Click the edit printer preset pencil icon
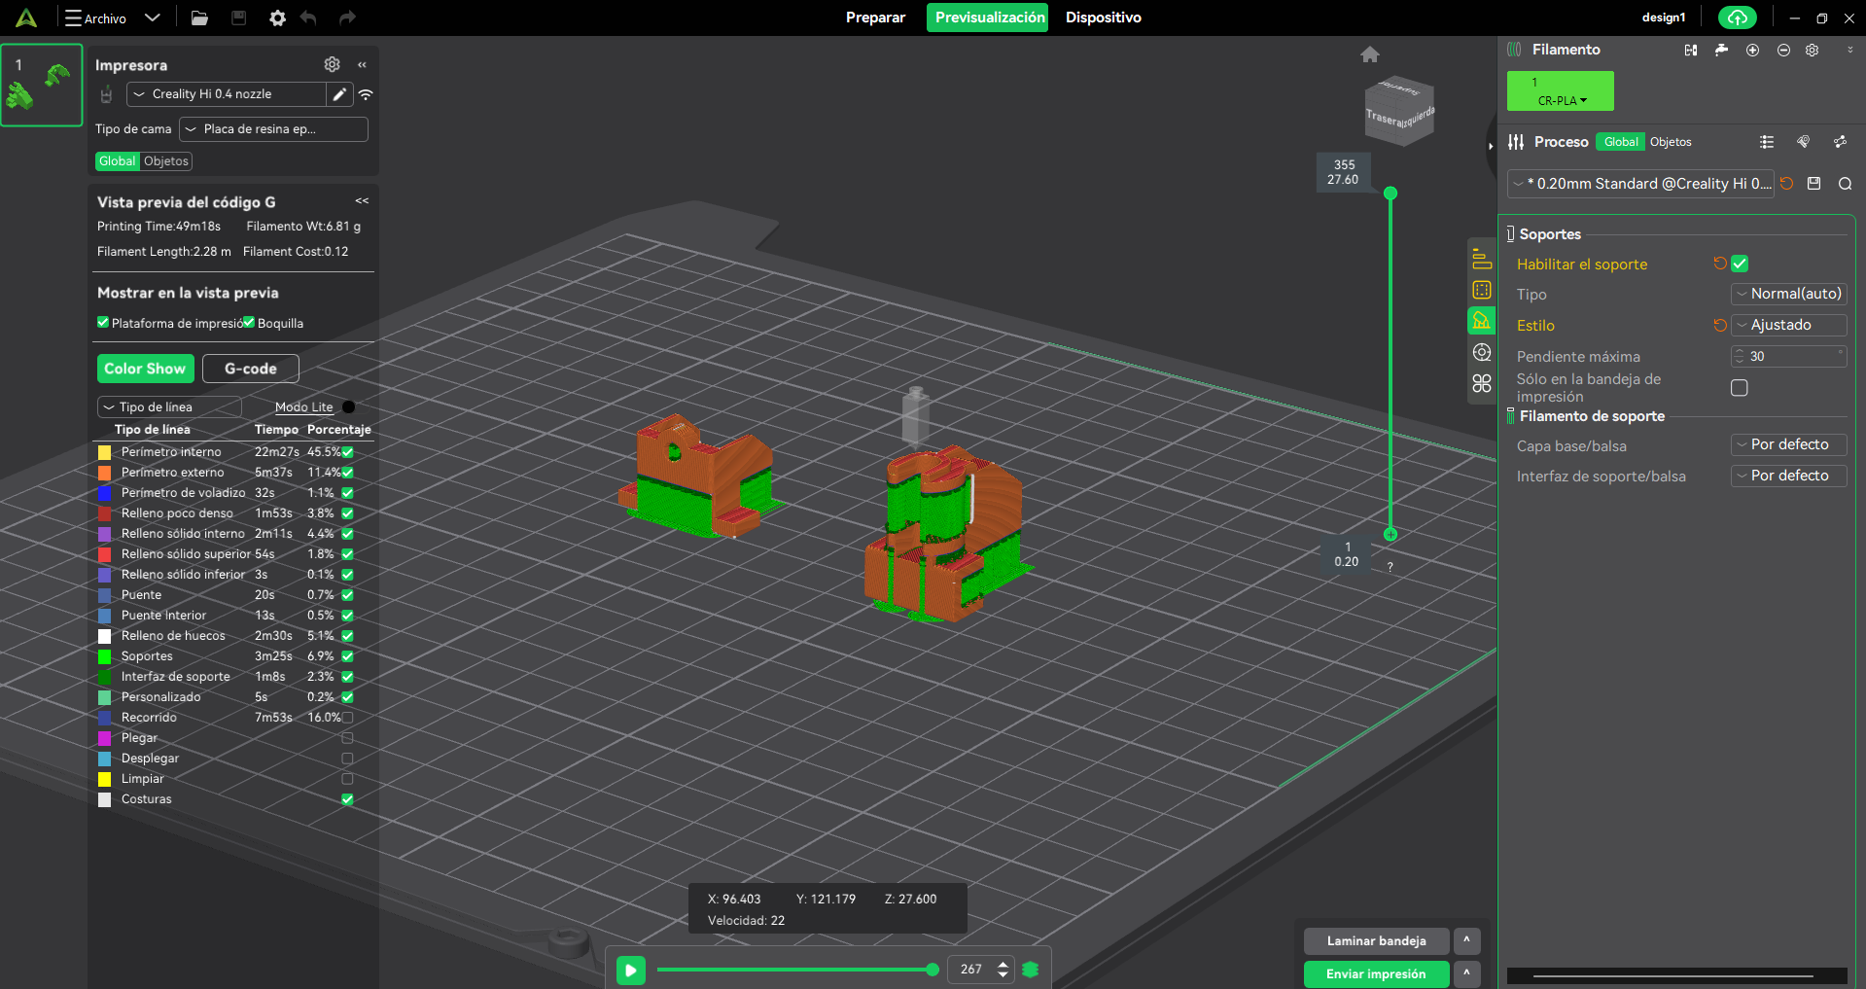Screen dimensions: 1866x989 click(x=339, y=94)
